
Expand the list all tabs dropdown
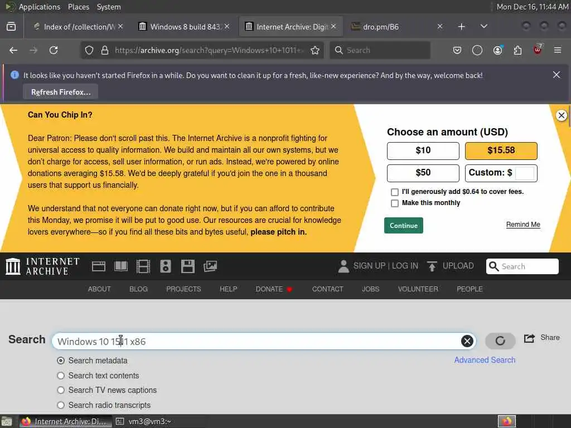(483, 27)
